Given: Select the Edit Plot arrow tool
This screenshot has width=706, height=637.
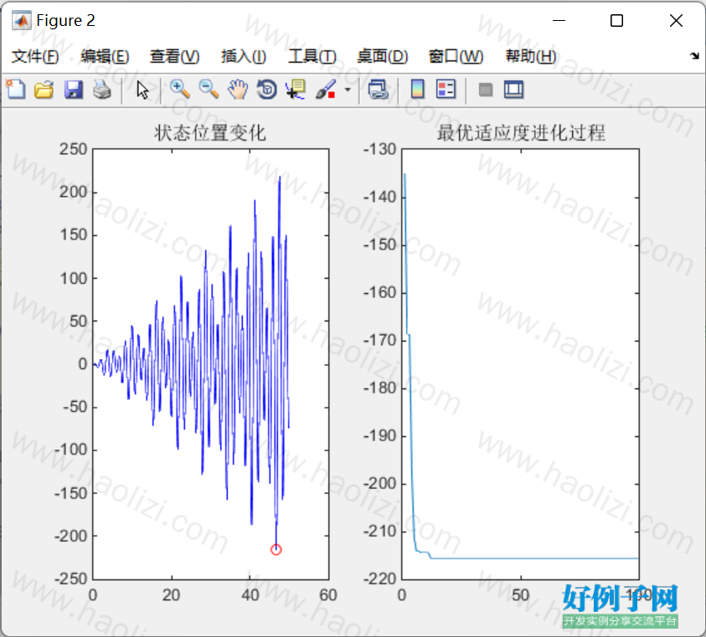Looking at the screenshot, I should [x=142, y=89].
